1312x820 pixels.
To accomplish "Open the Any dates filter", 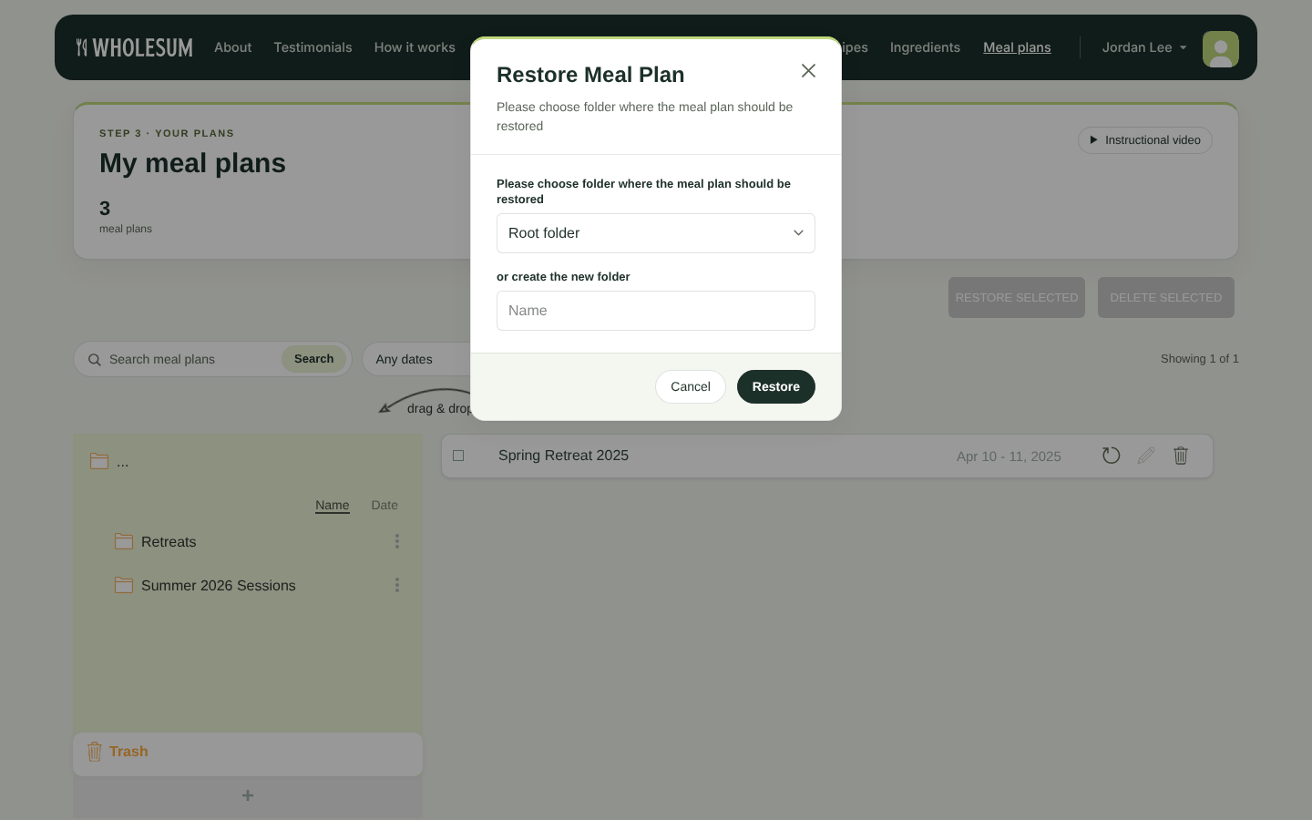I will tap(415, 360).
